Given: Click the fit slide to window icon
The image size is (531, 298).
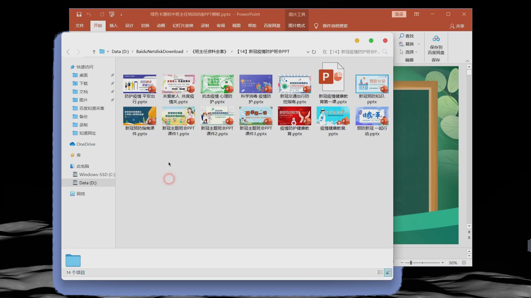Looking at the screenshot, I should pyautogui.click(x=464, y=263).
